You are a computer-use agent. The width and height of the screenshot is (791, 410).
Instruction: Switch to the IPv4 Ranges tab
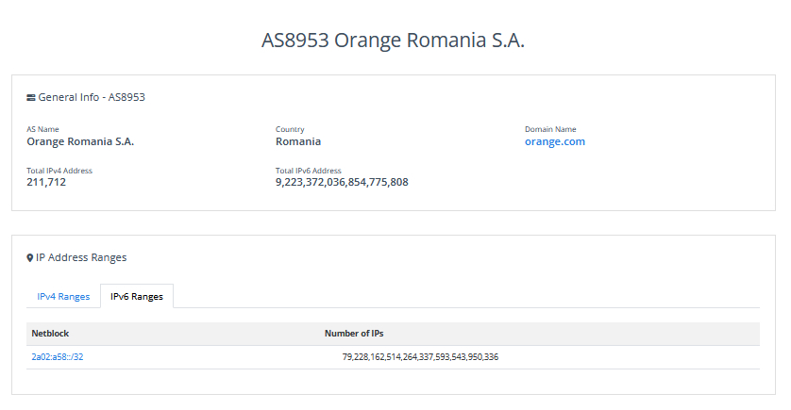[x=63, y=297]
